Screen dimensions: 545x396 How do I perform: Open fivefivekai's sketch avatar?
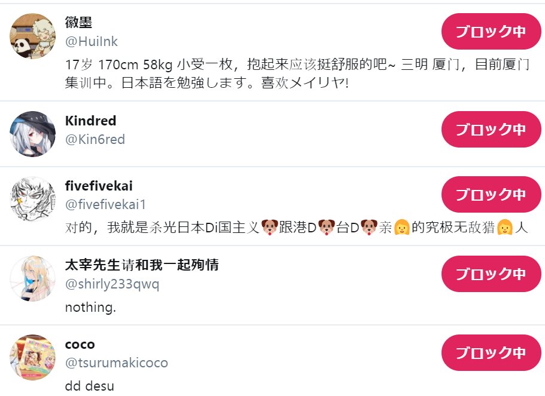(x=32, y=199)
